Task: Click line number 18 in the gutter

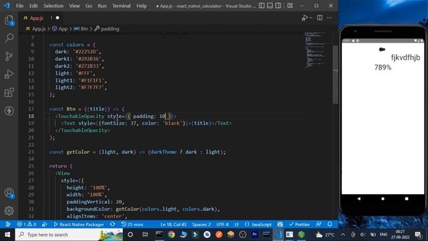Action: coord(31,116)
